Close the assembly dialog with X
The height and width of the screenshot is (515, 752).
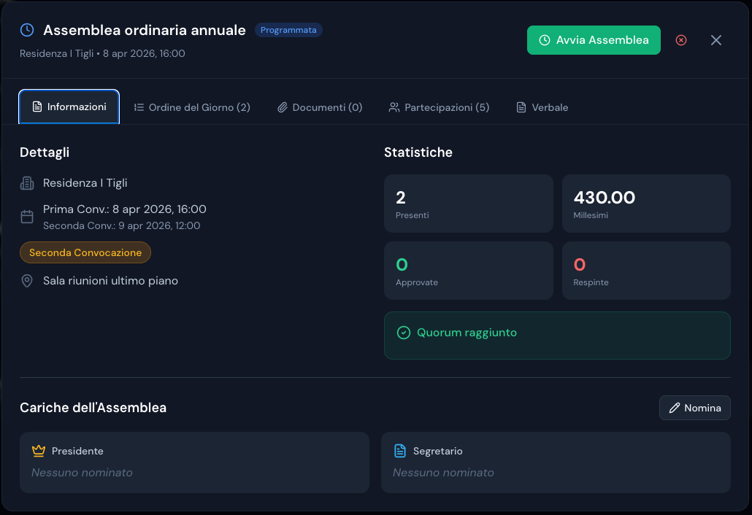(x=716, y=40)
